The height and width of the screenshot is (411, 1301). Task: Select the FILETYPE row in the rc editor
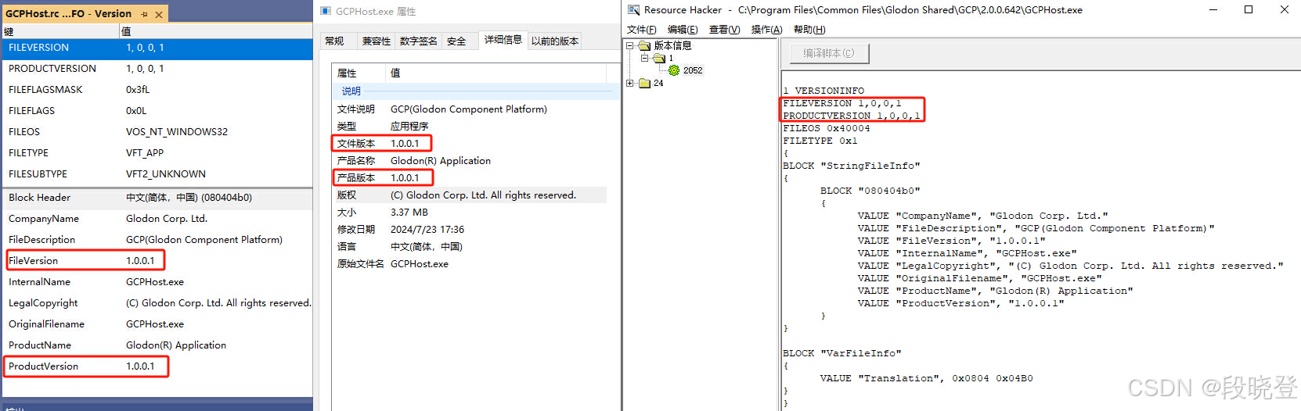157,153
